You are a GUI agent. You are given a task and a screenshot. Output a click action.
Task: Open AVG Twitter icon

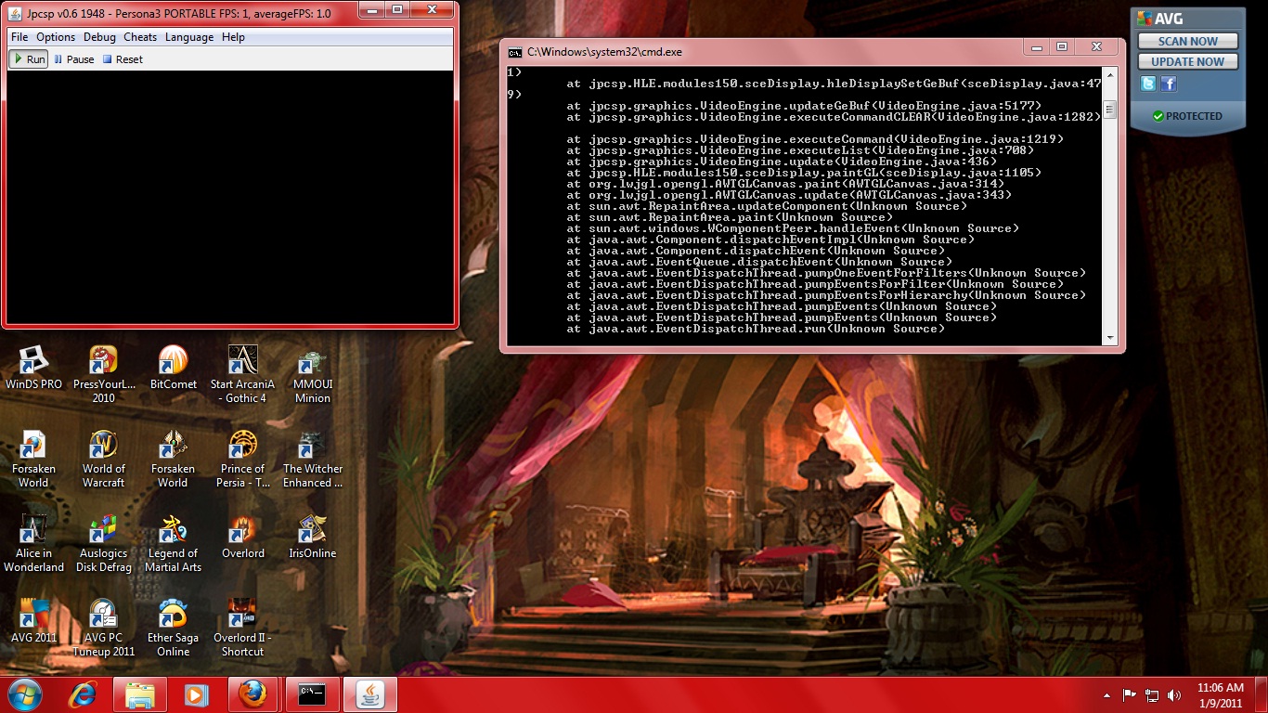(x=1149, y=84)
